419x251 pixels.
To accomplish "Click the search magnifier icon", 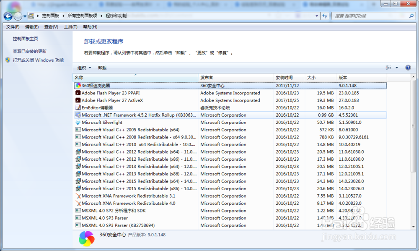I will [411, 16].
